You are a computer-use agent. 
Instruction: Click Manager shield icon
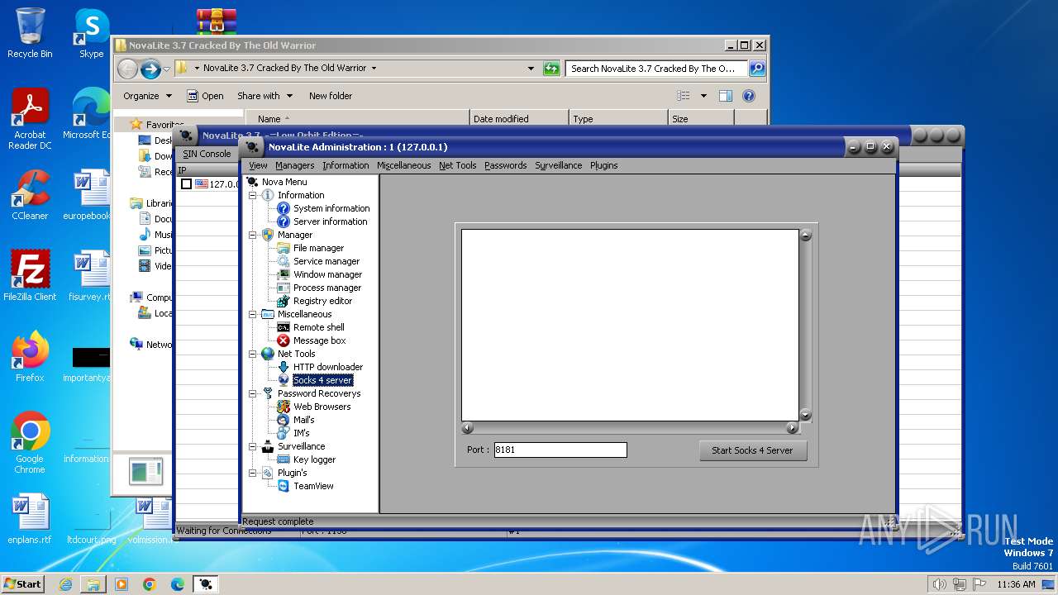(x=268, y=235)
